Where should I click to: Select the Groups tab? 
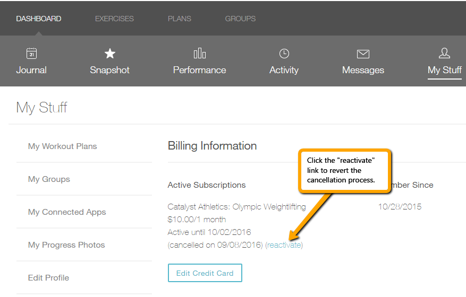pos(240,19)
